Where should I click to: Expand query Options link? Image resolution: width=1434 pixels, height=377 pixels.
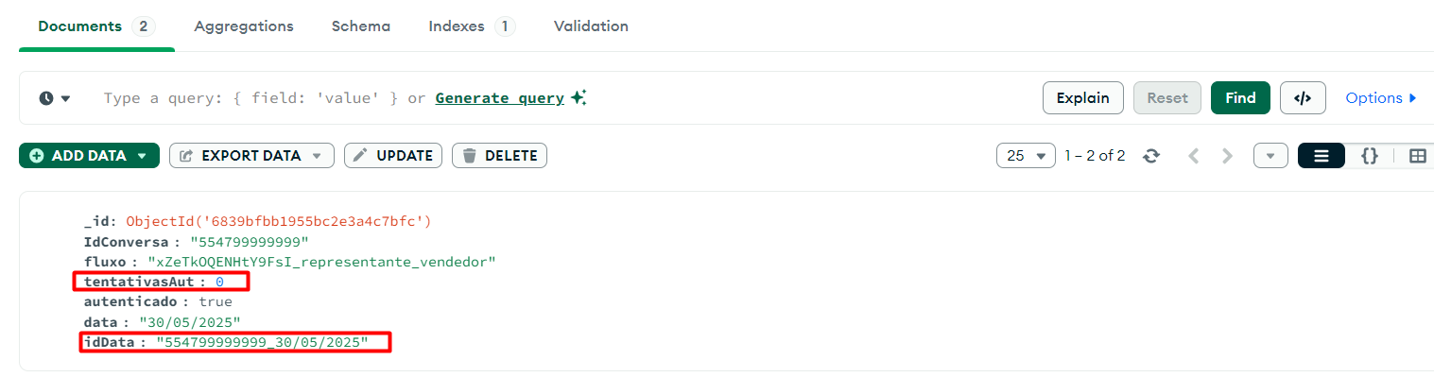1381,97
